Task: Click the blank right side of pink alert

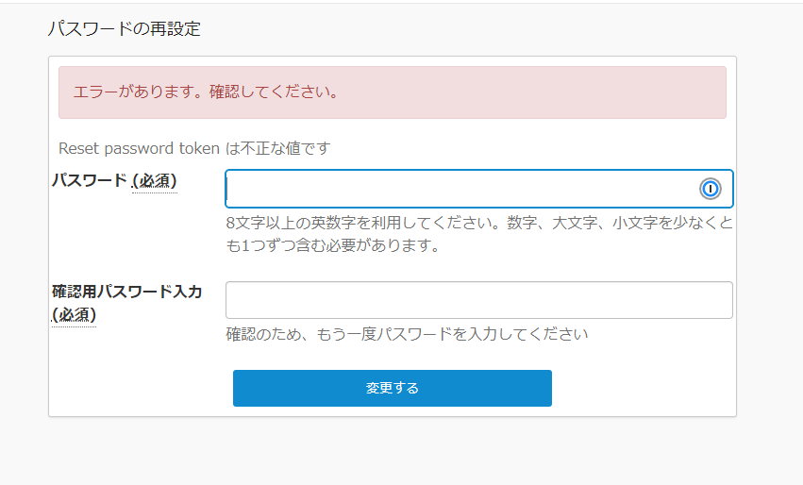Action: (x=566, y=92)
